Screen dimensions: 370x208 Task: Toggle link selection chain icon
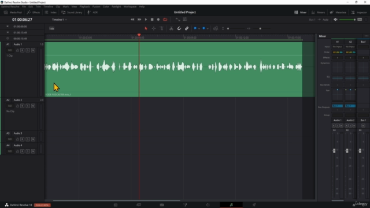[x=187, y=28]
